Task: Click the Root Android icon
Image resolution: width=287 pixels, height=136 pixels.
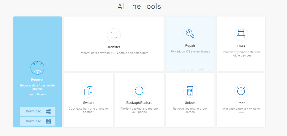Action: (241, 91)
